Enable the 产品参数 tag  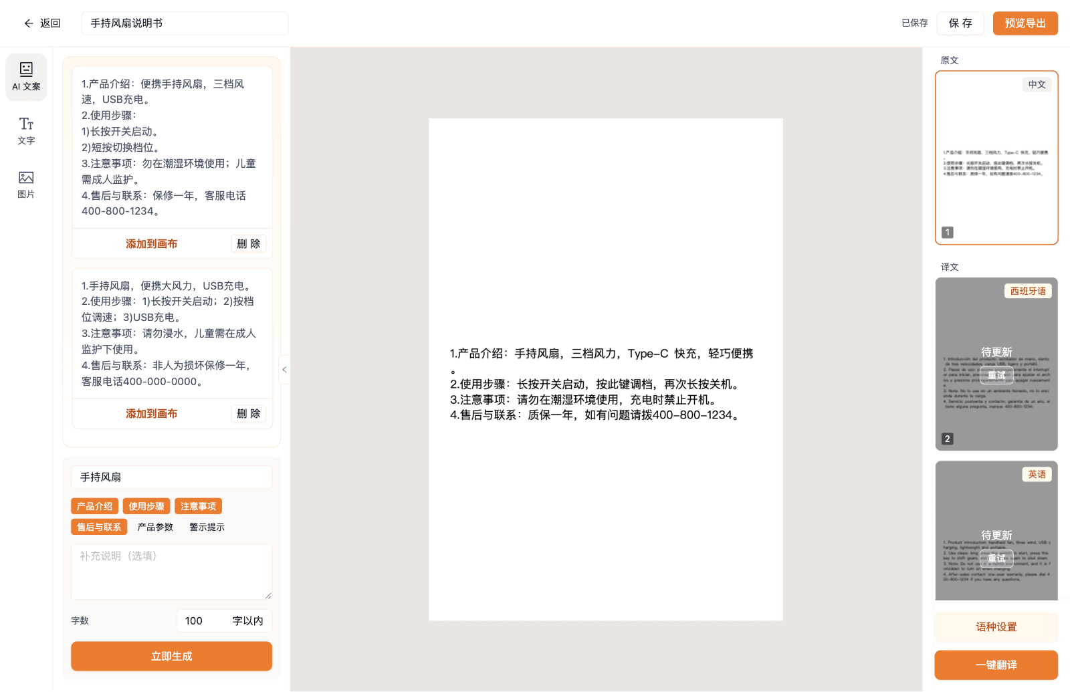click(x=155, y=527)
